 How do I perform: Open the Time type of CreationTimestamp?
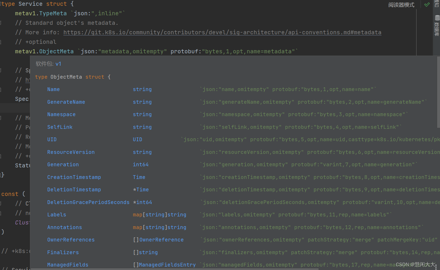click(x=139, y=177)
